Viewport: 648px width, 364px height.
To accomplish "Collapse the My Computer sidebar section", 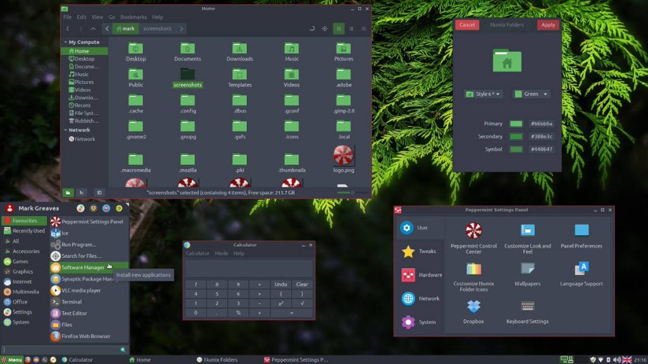I will 65,42.
